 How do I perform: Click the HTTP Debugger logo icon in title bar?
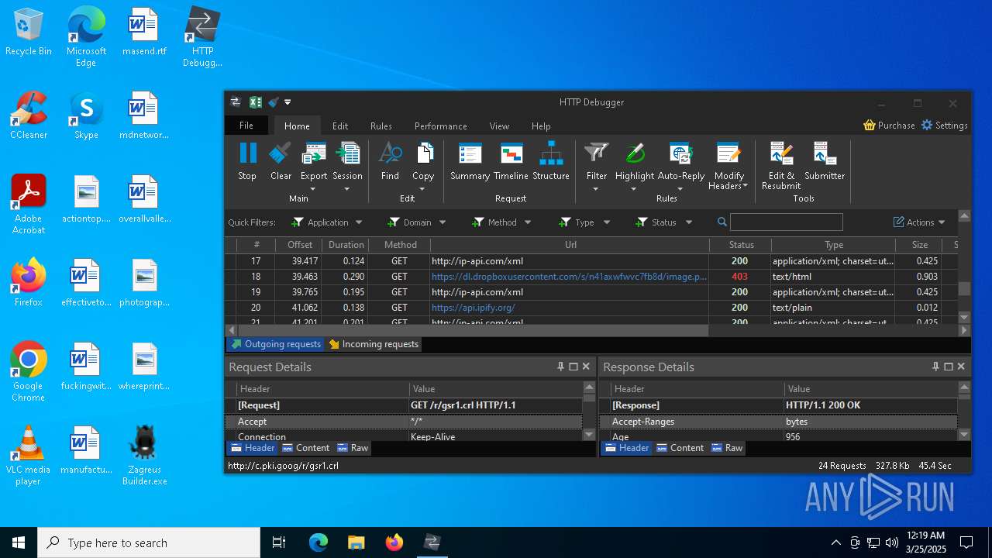click(236, 102)
